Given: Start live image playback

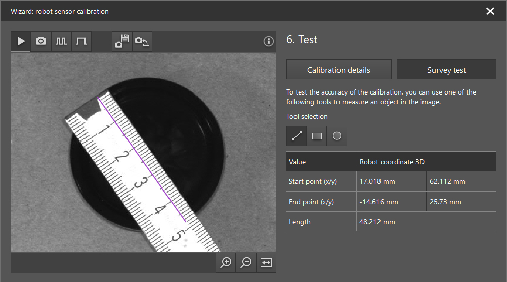Looking at the screenshot, I should [21, 41].
